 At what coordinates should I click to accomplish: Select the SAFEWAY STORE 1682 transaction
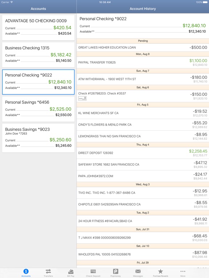(x=143, y=165)
